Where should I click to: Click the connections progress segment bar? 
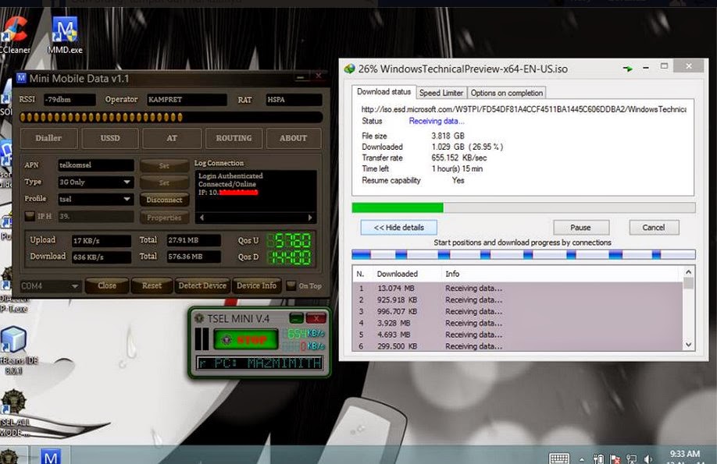coord(523,254)
